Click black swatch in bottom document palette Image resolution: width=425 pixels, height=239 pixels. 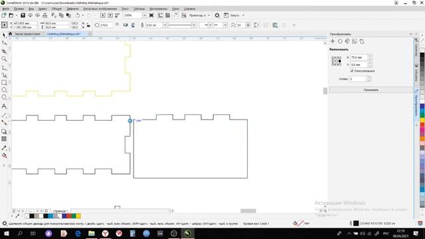(x=32, y=216)
